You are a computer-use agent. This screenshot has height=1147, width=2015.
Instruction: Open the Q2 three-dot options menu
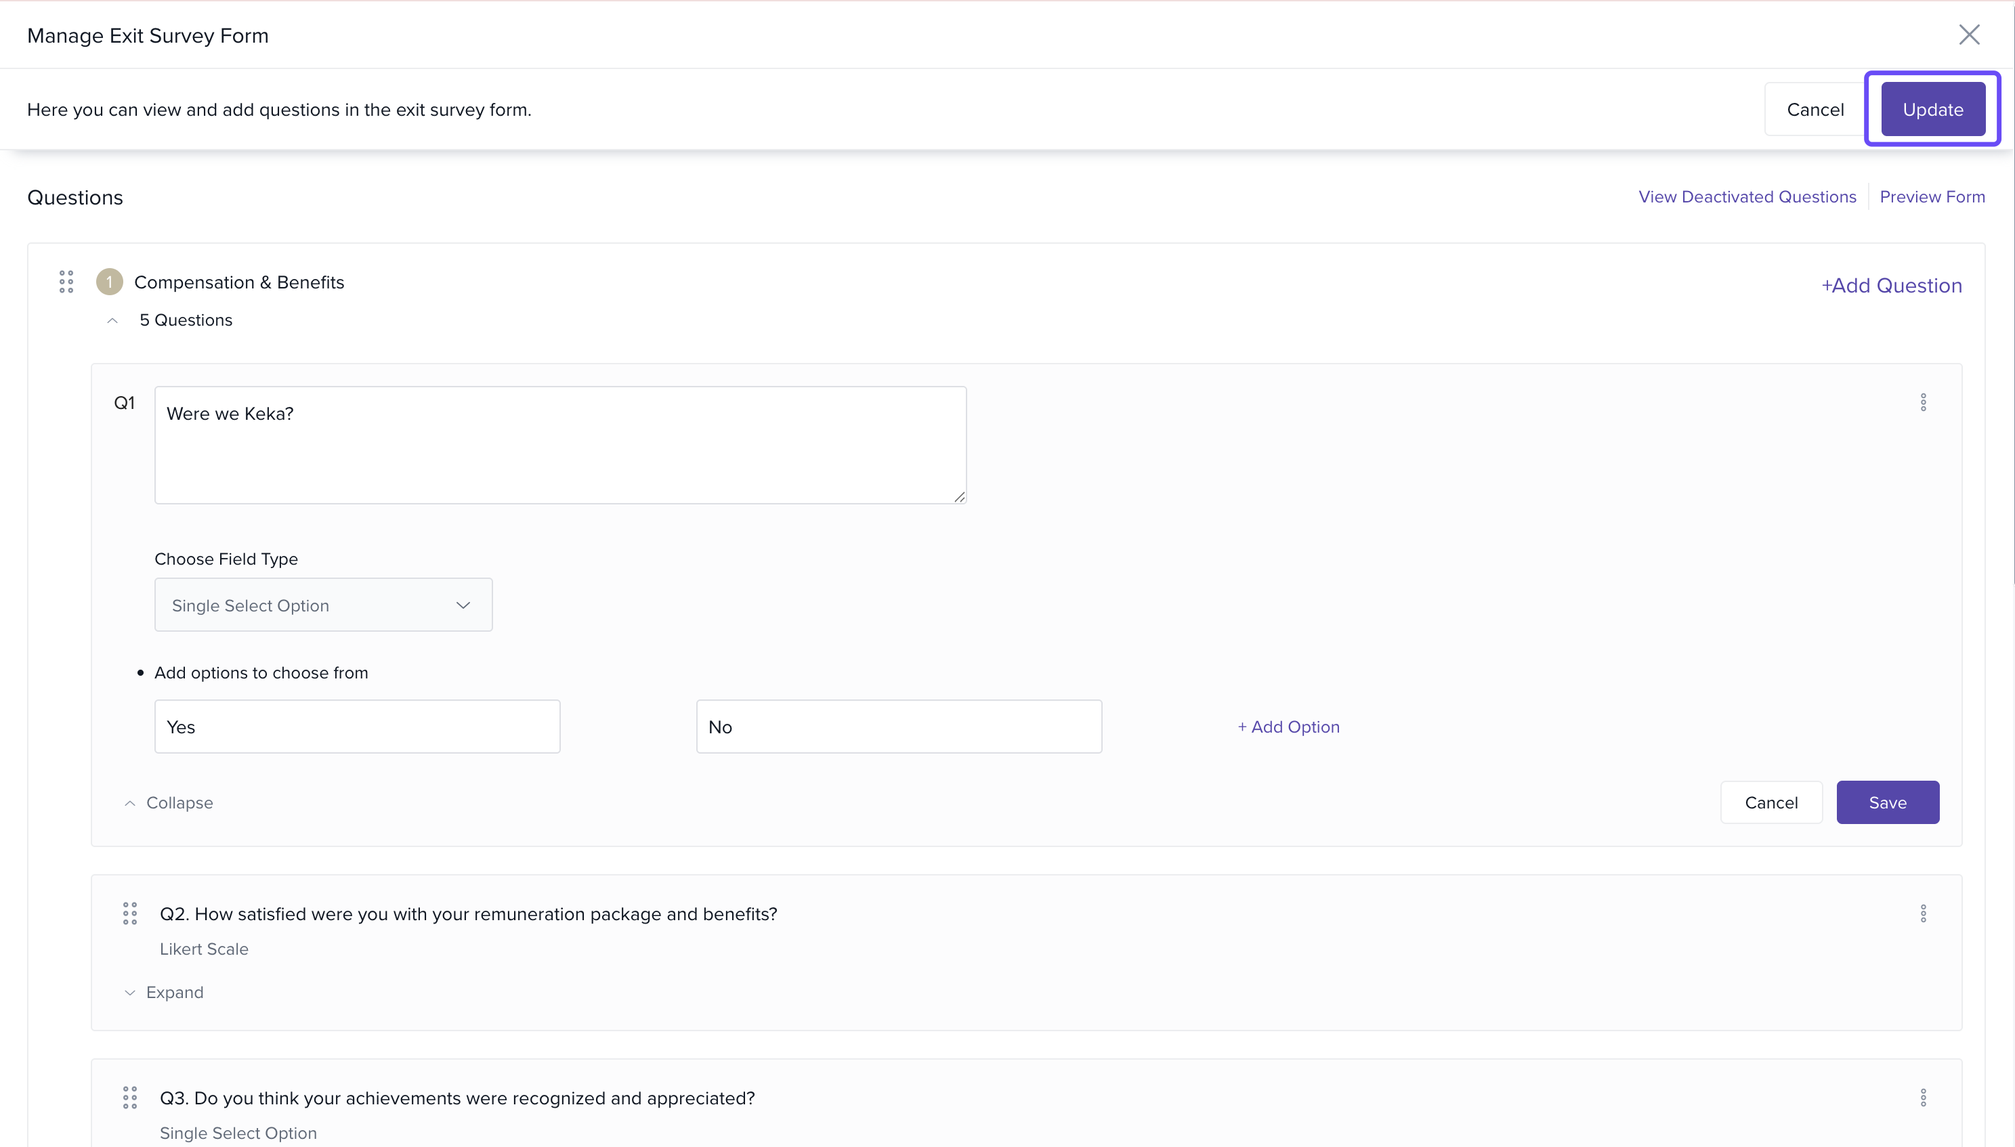click(1923, 914)
